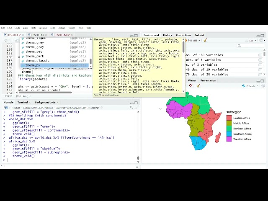
Task: Open the Help menu
Action: [88, 28]
